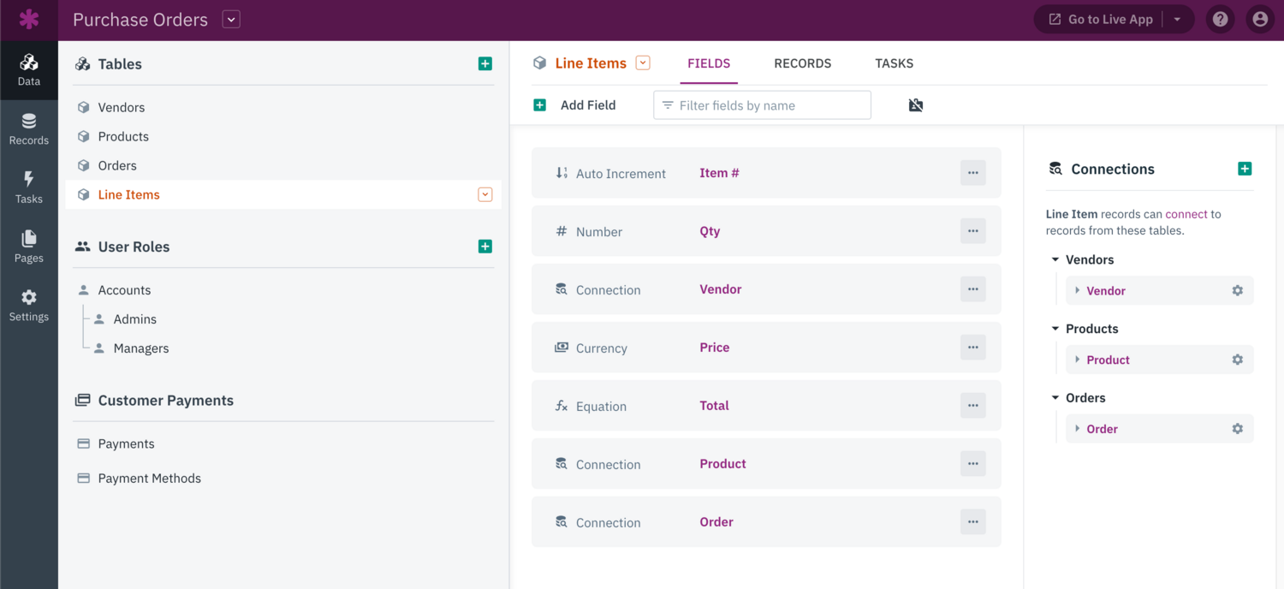This screenshot has height=589, width=1284.
Task: Click the Add Field button
Action: [x=575, y=104]
